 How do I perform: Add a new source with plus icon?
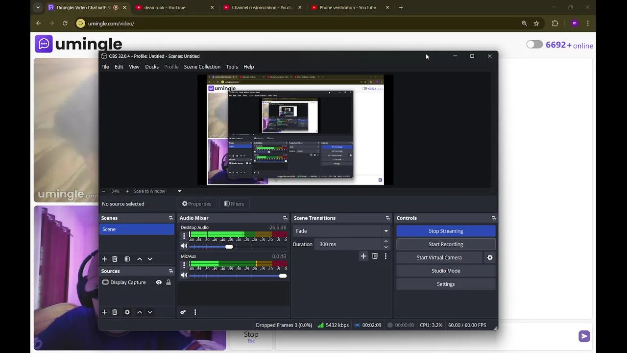click(104, 312)
